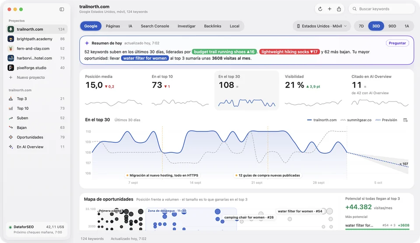Select the 30D time range
The width and height of the screenshot is (420, 243).
376,26
